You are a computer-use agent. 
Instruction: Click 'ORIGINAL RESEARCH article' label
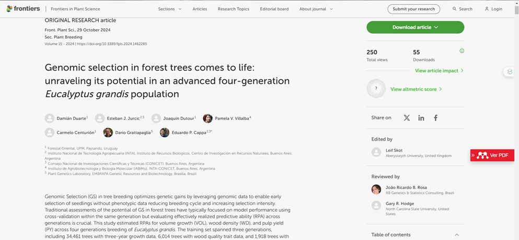point(80,20)
